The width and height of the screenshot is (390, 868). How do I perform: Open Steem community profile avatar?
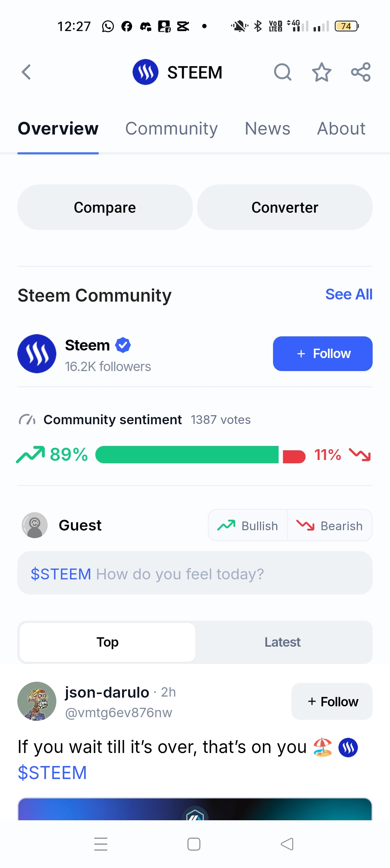tap(37, 354)
